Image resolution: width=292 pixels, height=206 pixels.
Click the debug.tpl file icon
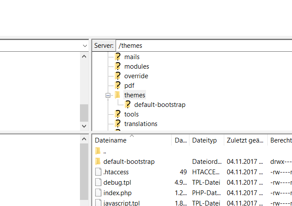click(x=98, y=182)
